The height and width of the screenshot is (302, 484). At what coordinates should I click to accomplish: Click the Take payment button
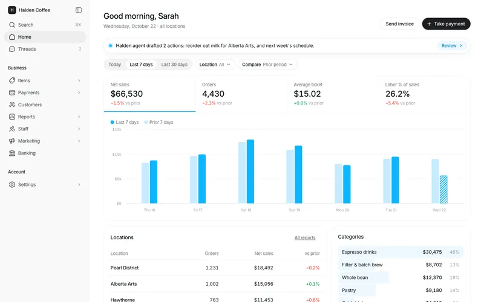(x=446, y=24)
